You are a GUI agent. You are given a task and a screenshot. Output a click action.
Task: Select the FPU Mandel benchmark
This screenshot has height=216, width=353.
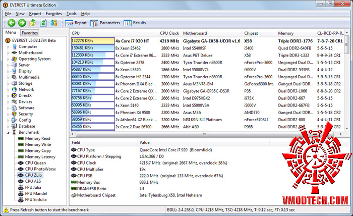click(x=36, y=193)
